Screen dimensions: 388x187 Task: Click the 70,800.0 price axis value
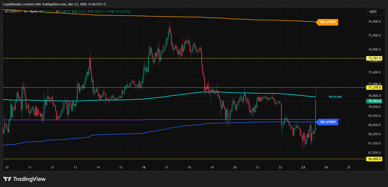(x=374, y=96)
